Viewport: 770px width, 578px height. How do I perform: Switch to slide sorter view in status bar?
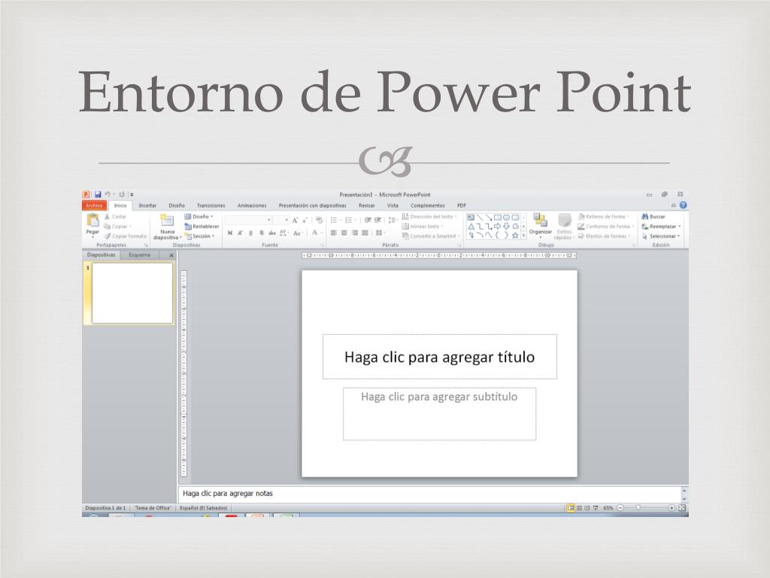(x=579, y=508)
